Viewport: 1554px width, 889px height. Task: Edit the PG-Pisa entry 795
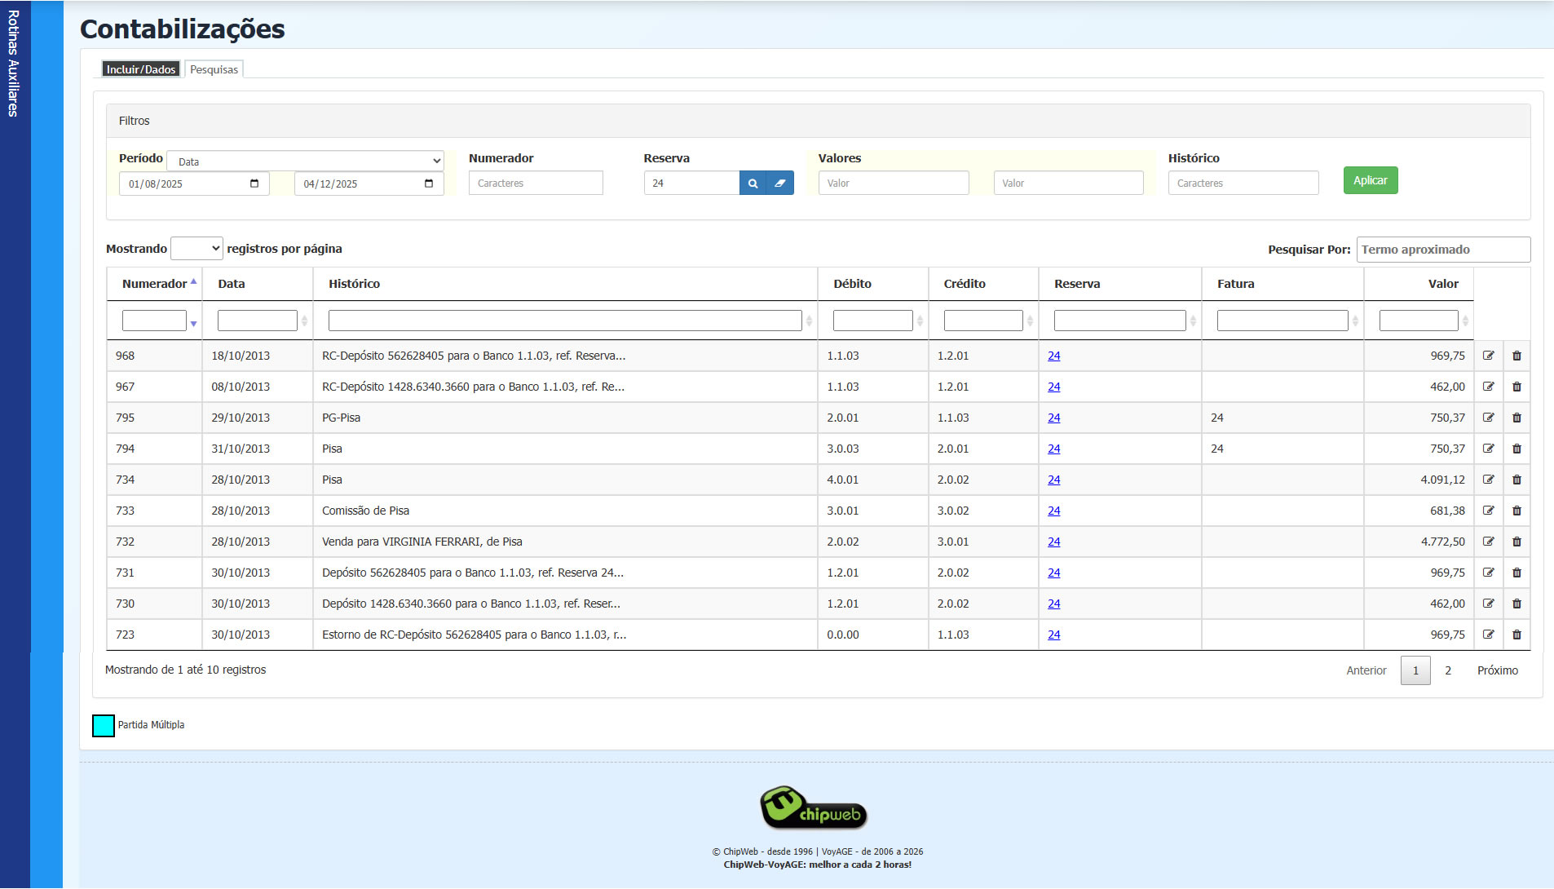(1488, 418)
